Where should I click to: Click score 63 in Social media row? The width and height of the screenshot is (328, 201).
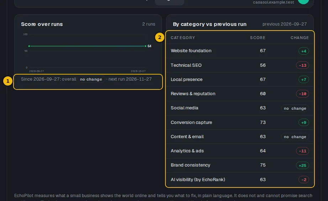(263, 108)
